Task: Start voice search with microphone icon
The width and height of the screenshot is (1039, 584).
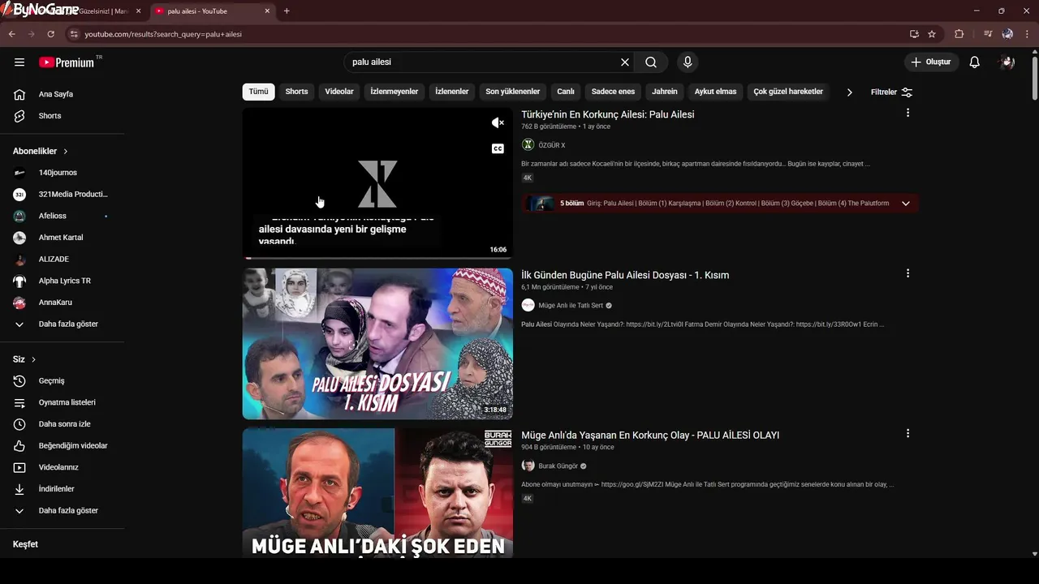Action: (x=688, y=62)
